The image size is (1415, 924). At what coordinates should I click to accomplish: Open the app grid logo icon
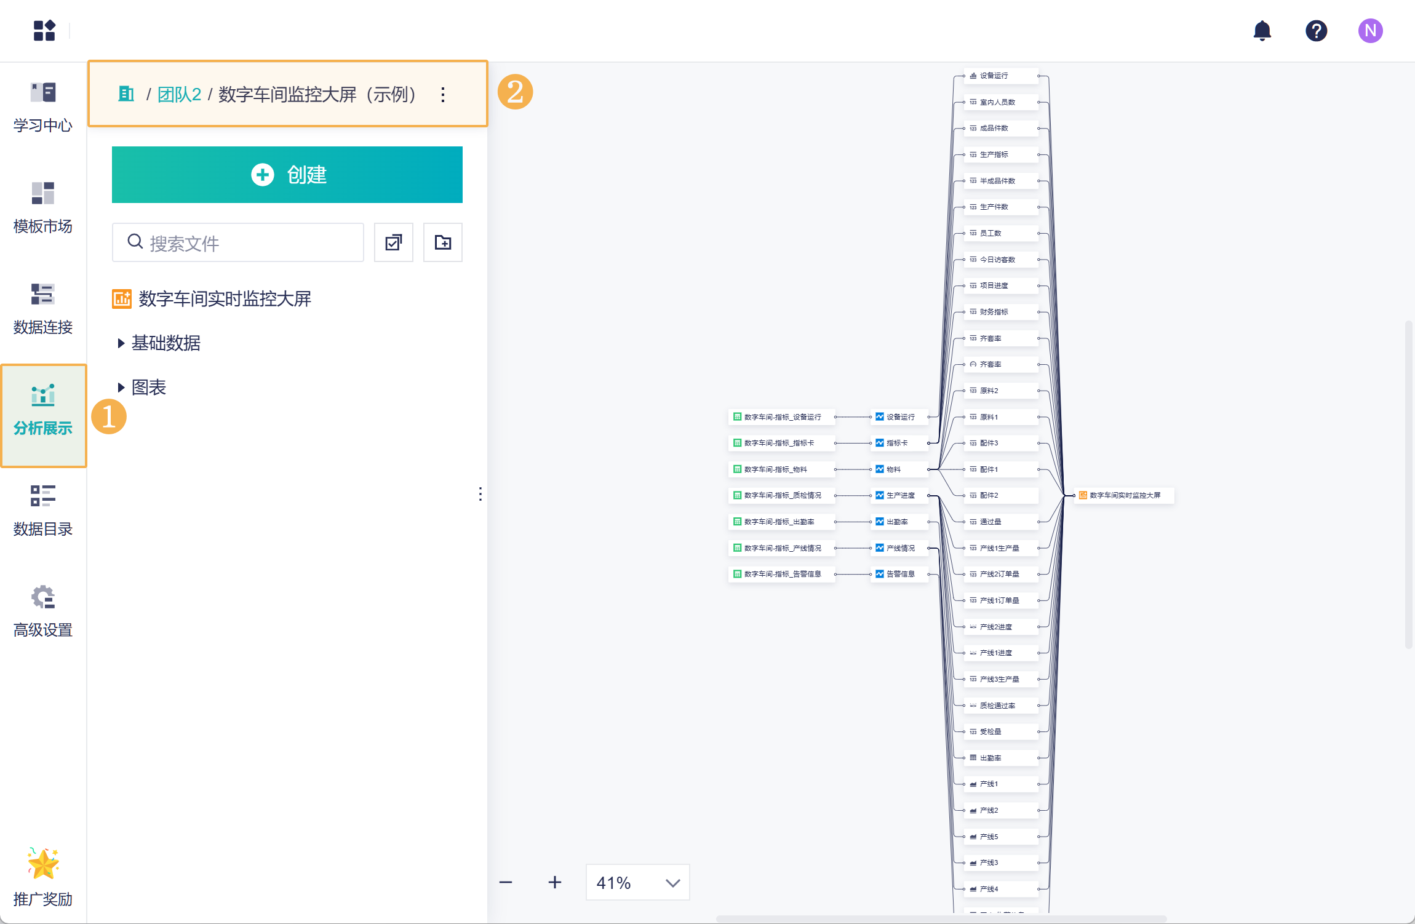pyautogui.click(x=44, y=31)
